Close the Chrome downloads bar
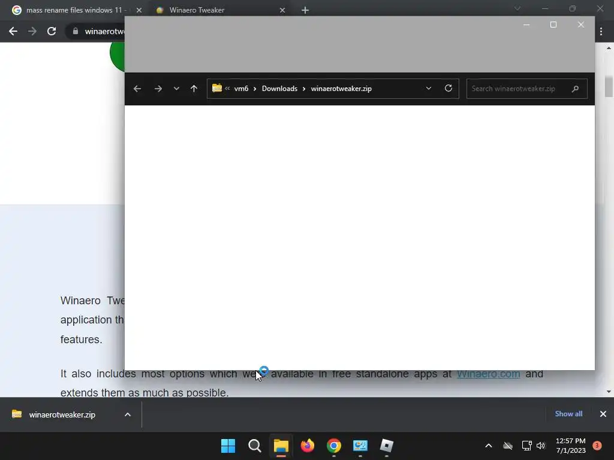Viewport: 614px width, 460px height. click(x=603, y=414)
